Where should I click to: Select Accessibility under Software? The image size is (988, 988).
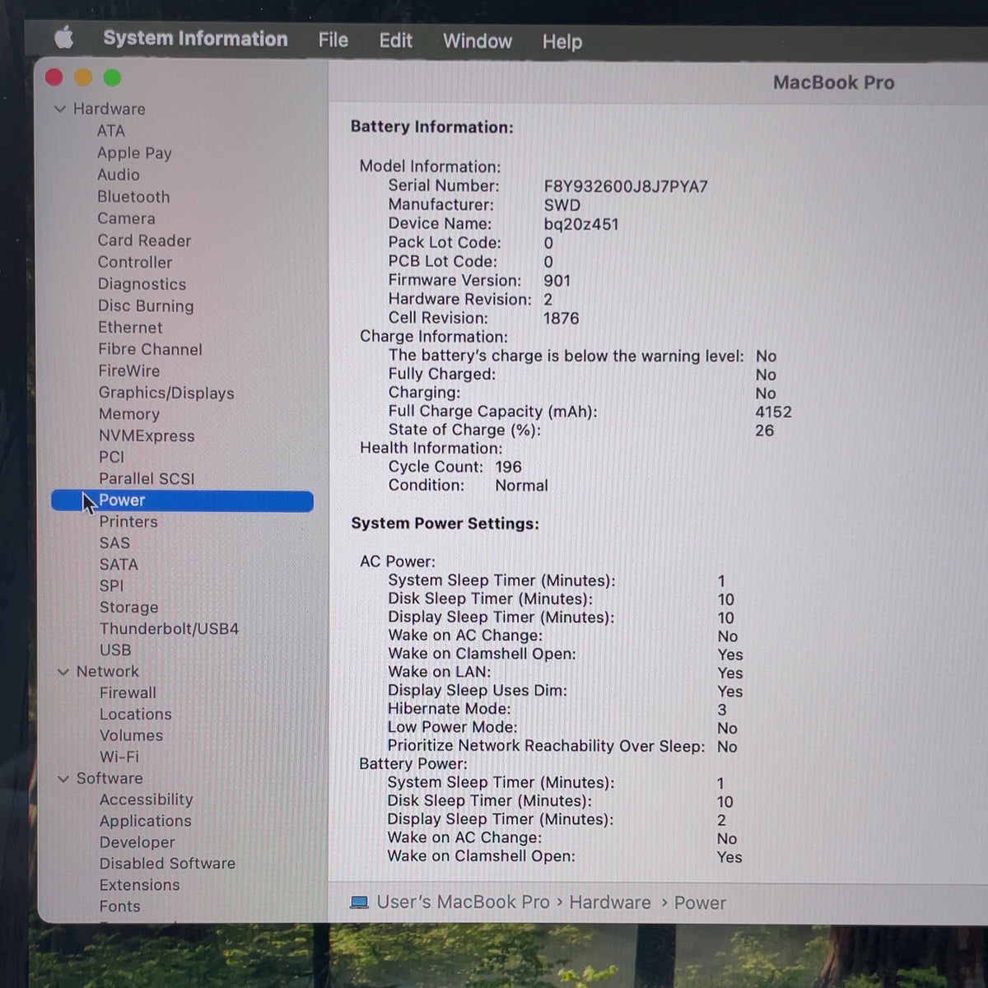point(146,799)
